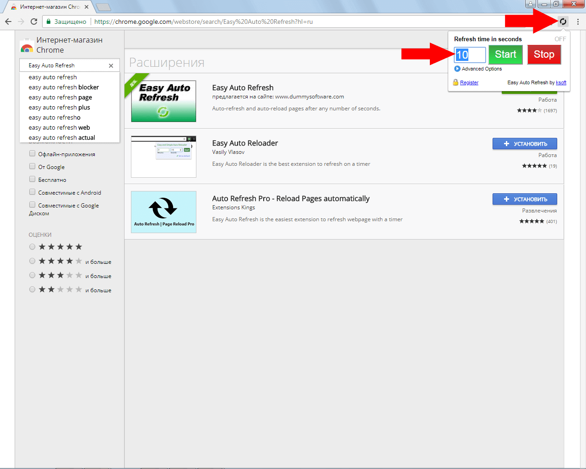Select the five-star rating filter
The image size is (586, 469).
[x=32, y=247]
